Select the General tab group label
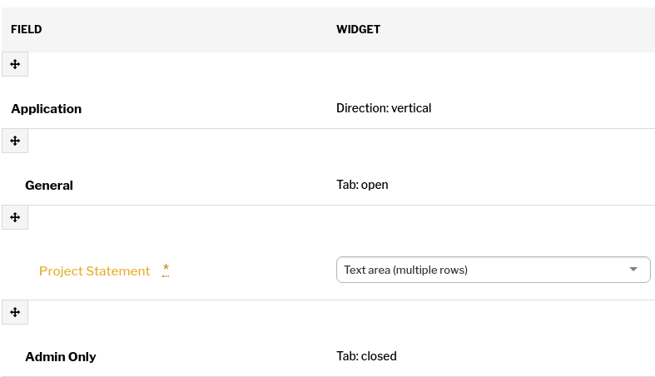 pos(49,186)
